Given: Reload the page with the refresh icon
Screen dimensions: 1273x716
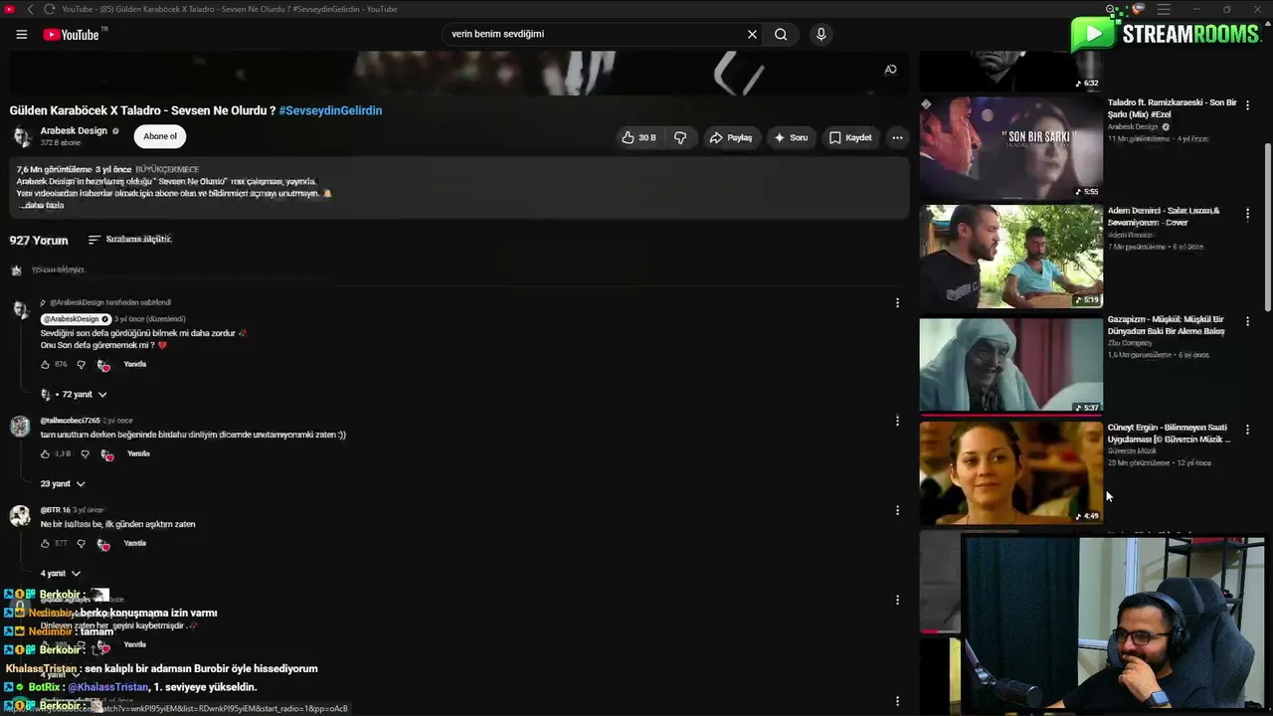Looking at the screenshot, I should coord(49,9).
